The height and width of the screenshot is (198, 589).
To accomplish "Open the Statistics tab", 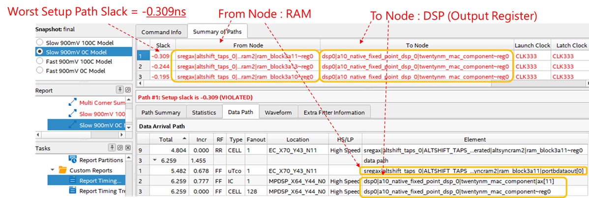I will 204,112.
